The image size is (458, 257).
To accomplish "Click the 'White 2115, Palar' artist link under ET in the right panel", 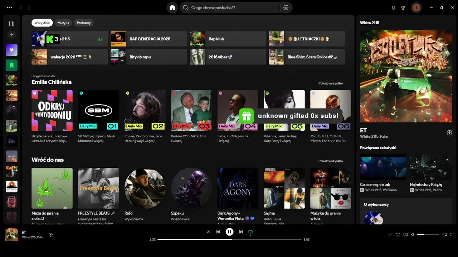I will coord(374,136).
